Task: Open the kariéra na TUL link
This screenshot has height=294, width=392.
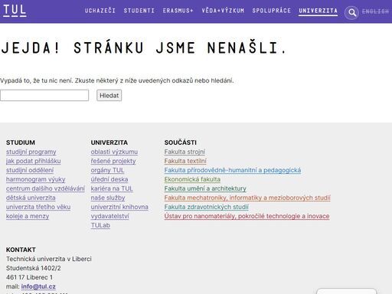Action: tap(112, 188)
